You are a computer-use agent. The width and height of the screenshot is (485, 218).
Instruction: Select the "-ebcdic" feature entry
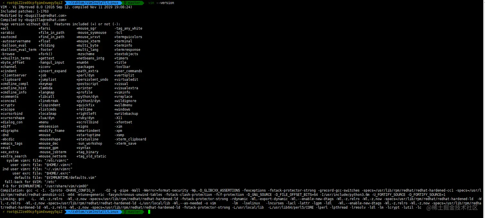[8, 139]
